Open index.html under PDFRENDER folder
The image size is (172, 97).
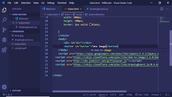(20, 44)
